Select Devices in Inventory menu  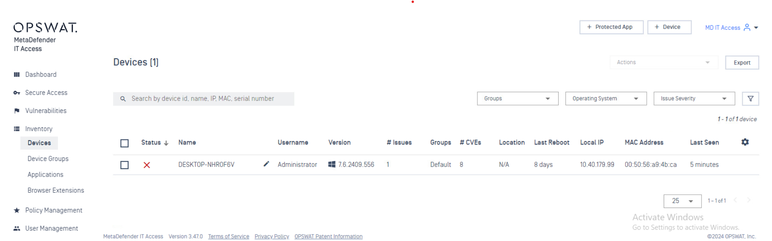click(39, 143)
